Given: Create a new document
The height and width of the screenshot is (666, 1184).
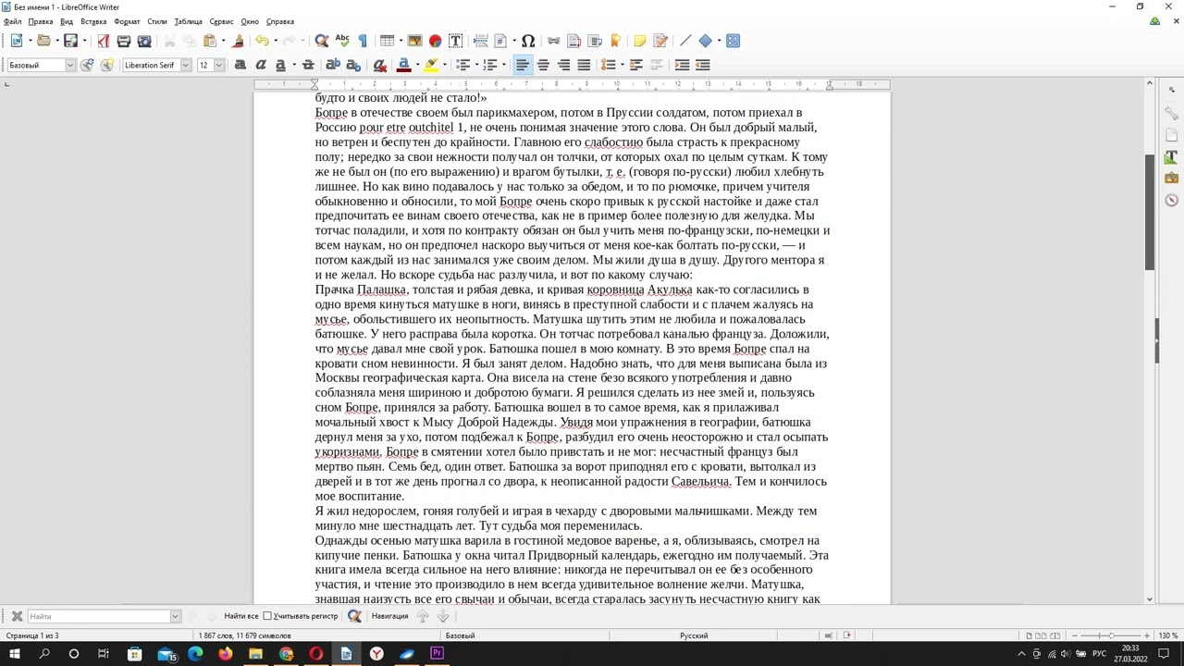Looking at the screenshot, I should [17, 41].
